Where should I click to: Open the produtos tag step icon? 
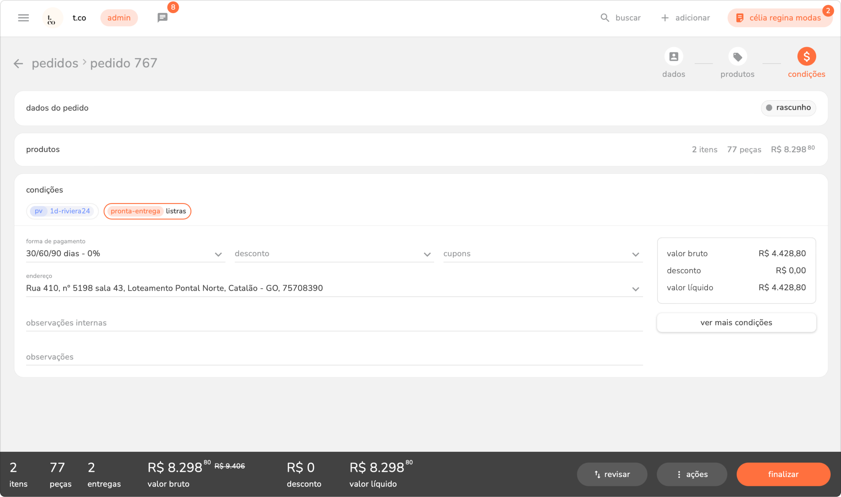point(737,57)
